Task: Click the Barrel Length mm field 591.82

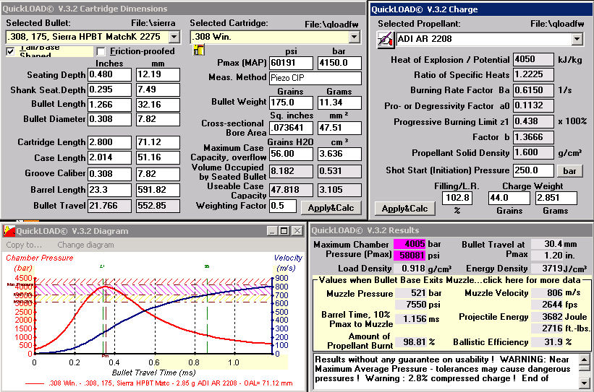Action: 158,190
